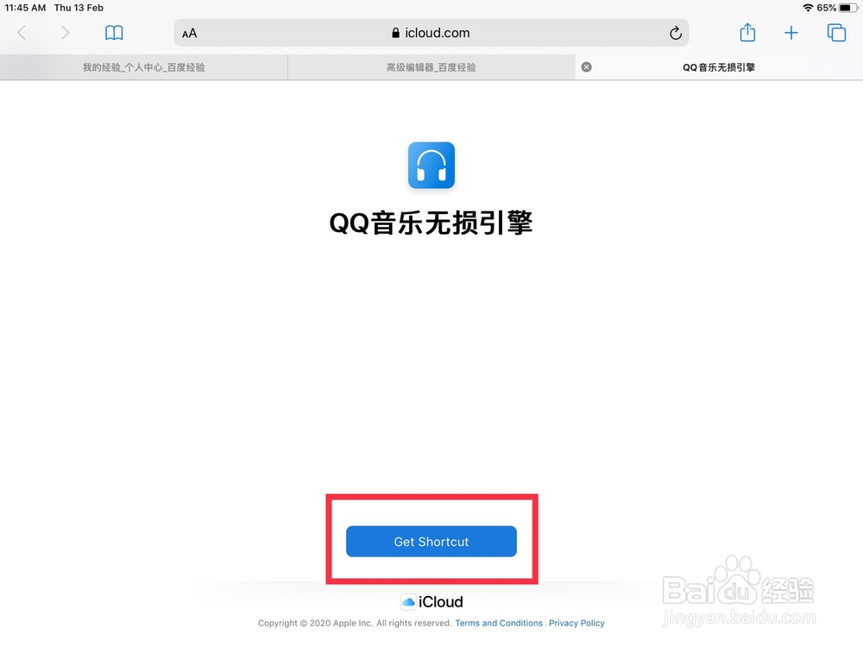Go forward using Safari's forward arrow
863x647 pixels.
(x=65, y=33)
